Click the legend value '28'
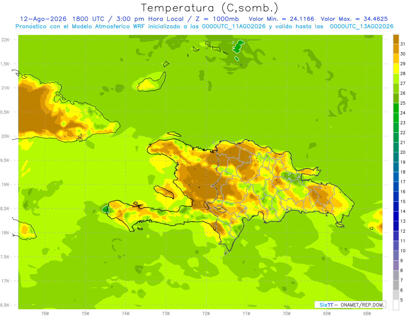Screen dimensions: 412x318 point(403,73)
